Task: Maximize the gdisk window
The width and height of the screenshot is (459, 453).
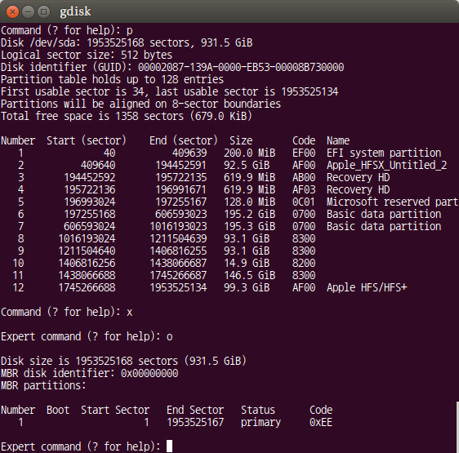Action: 43,11
